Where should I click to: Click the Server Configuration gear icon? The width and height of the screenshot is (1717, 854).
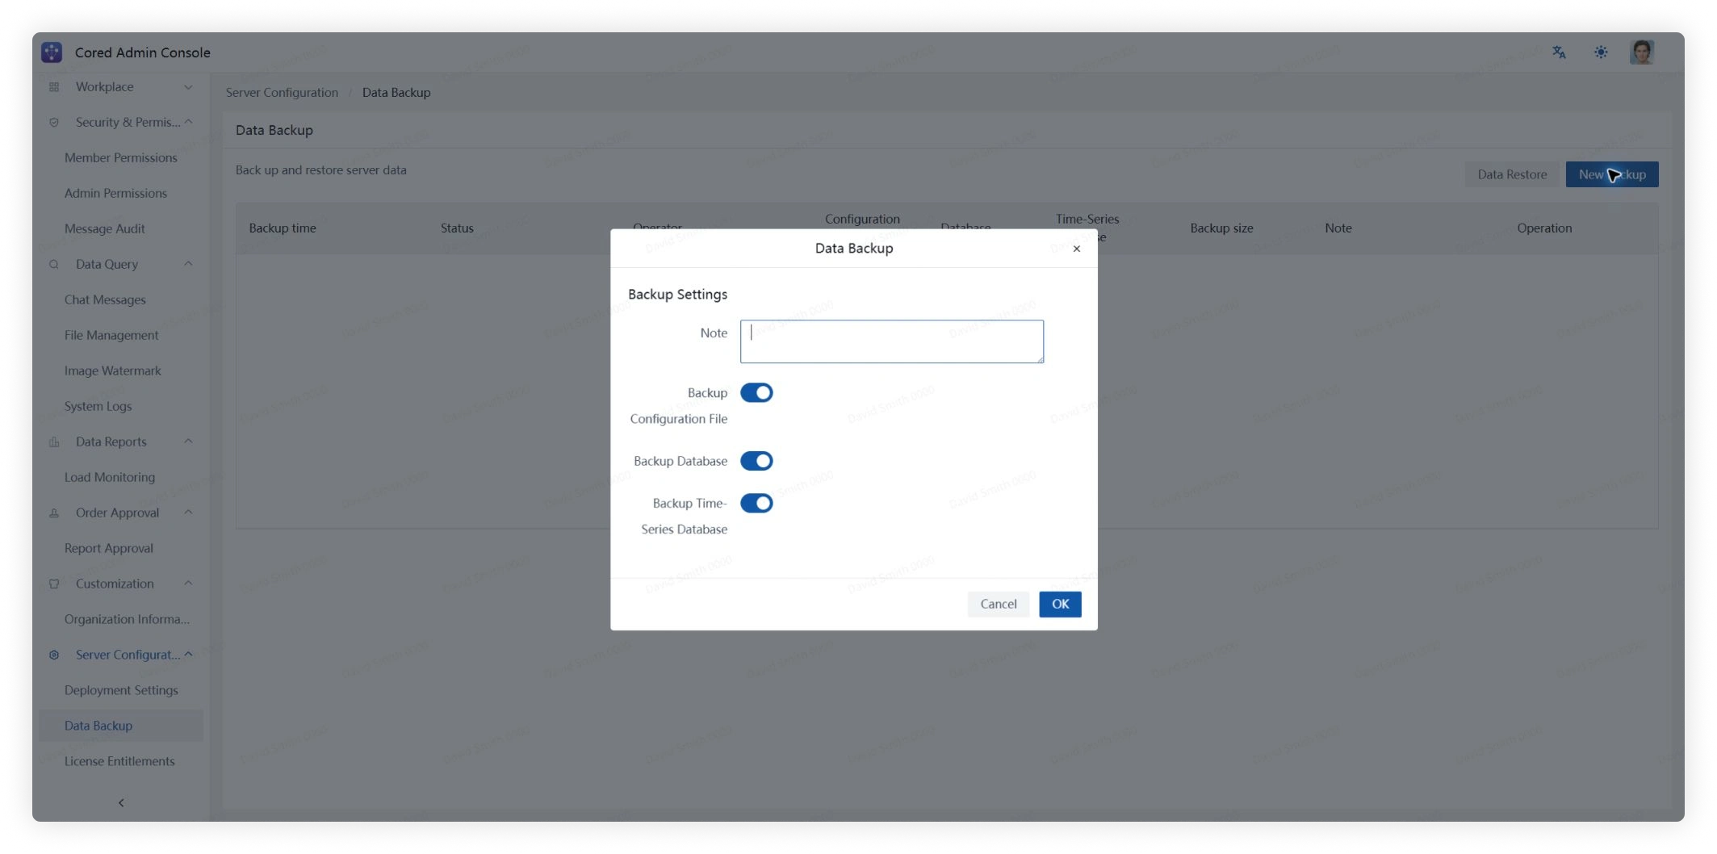(x=54, y=655)
